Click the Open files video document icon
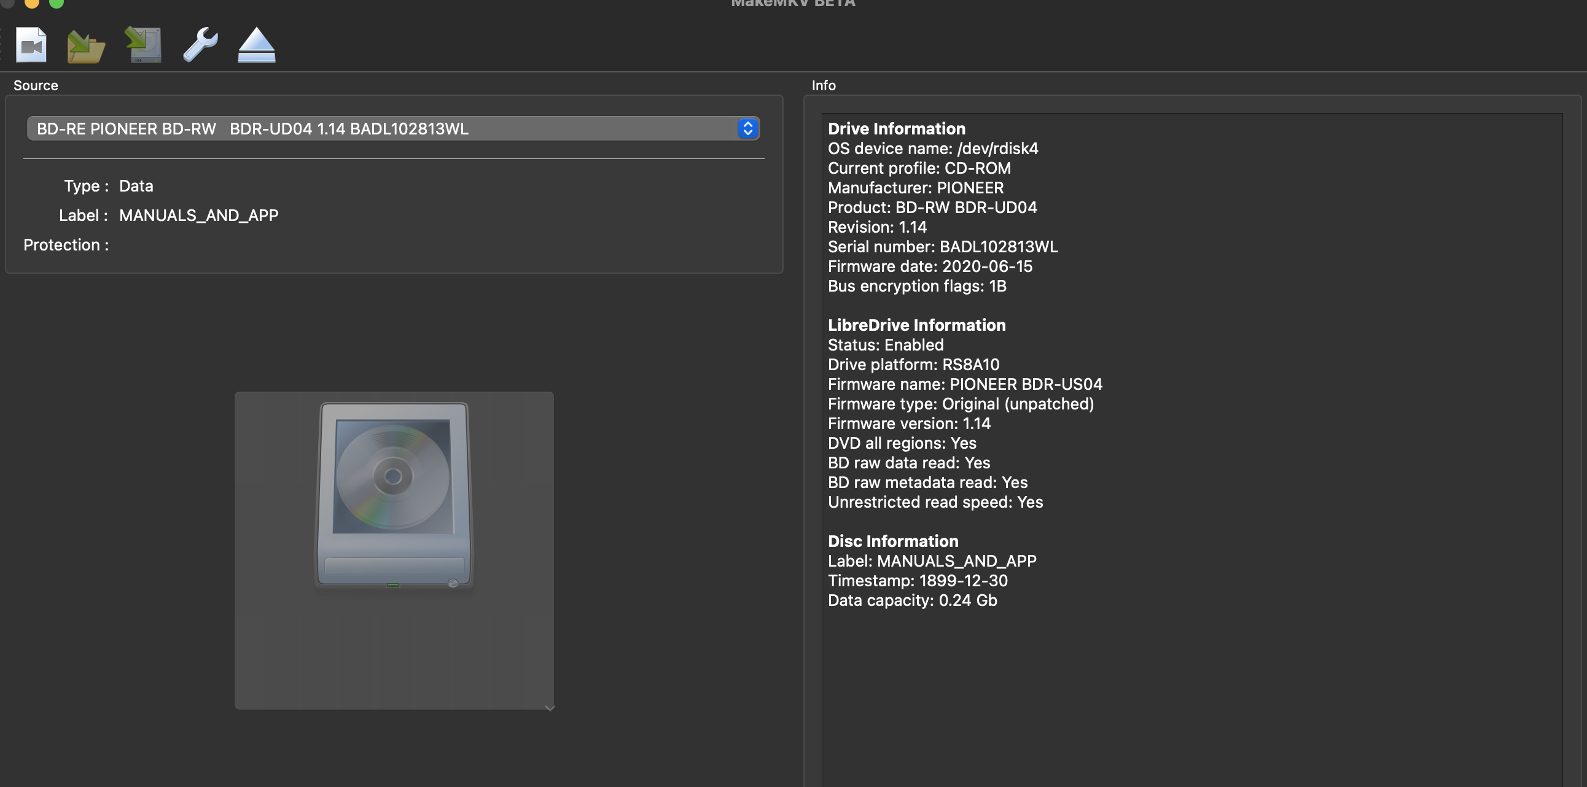1587x787 pixels. click(x=31, y=45)
